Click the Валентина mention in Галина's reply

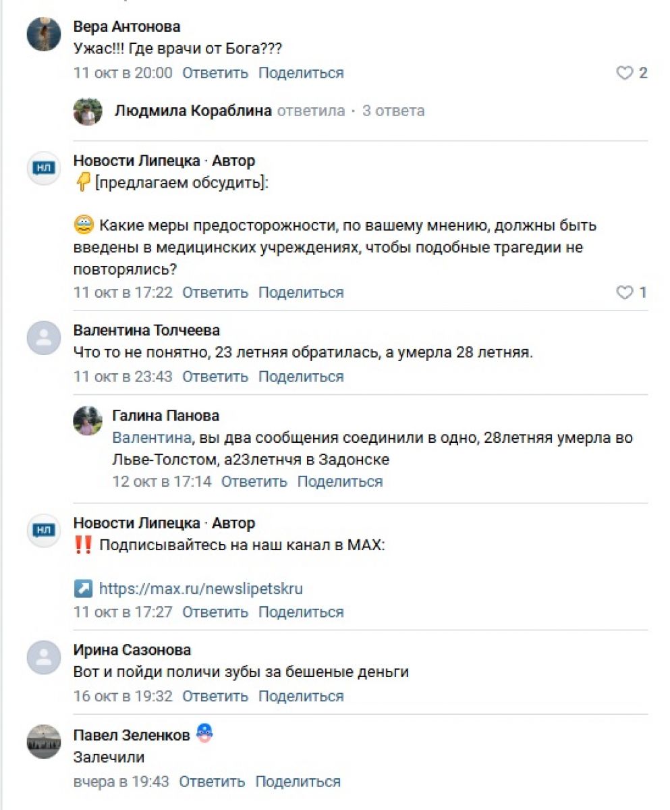[x=151, y=438]
